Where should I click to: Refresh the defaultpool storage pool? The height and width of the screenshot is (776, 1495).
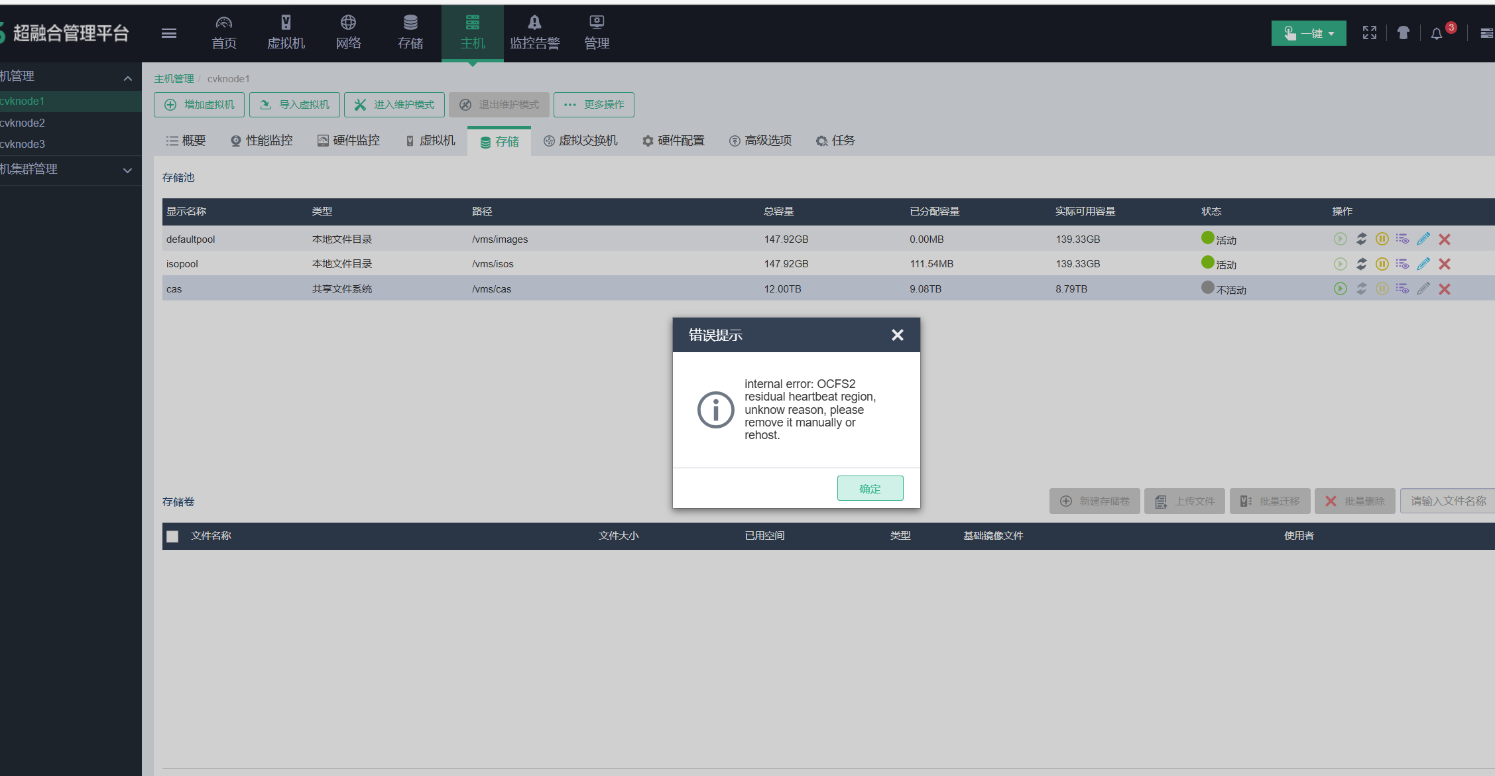tap(1361, 239)
